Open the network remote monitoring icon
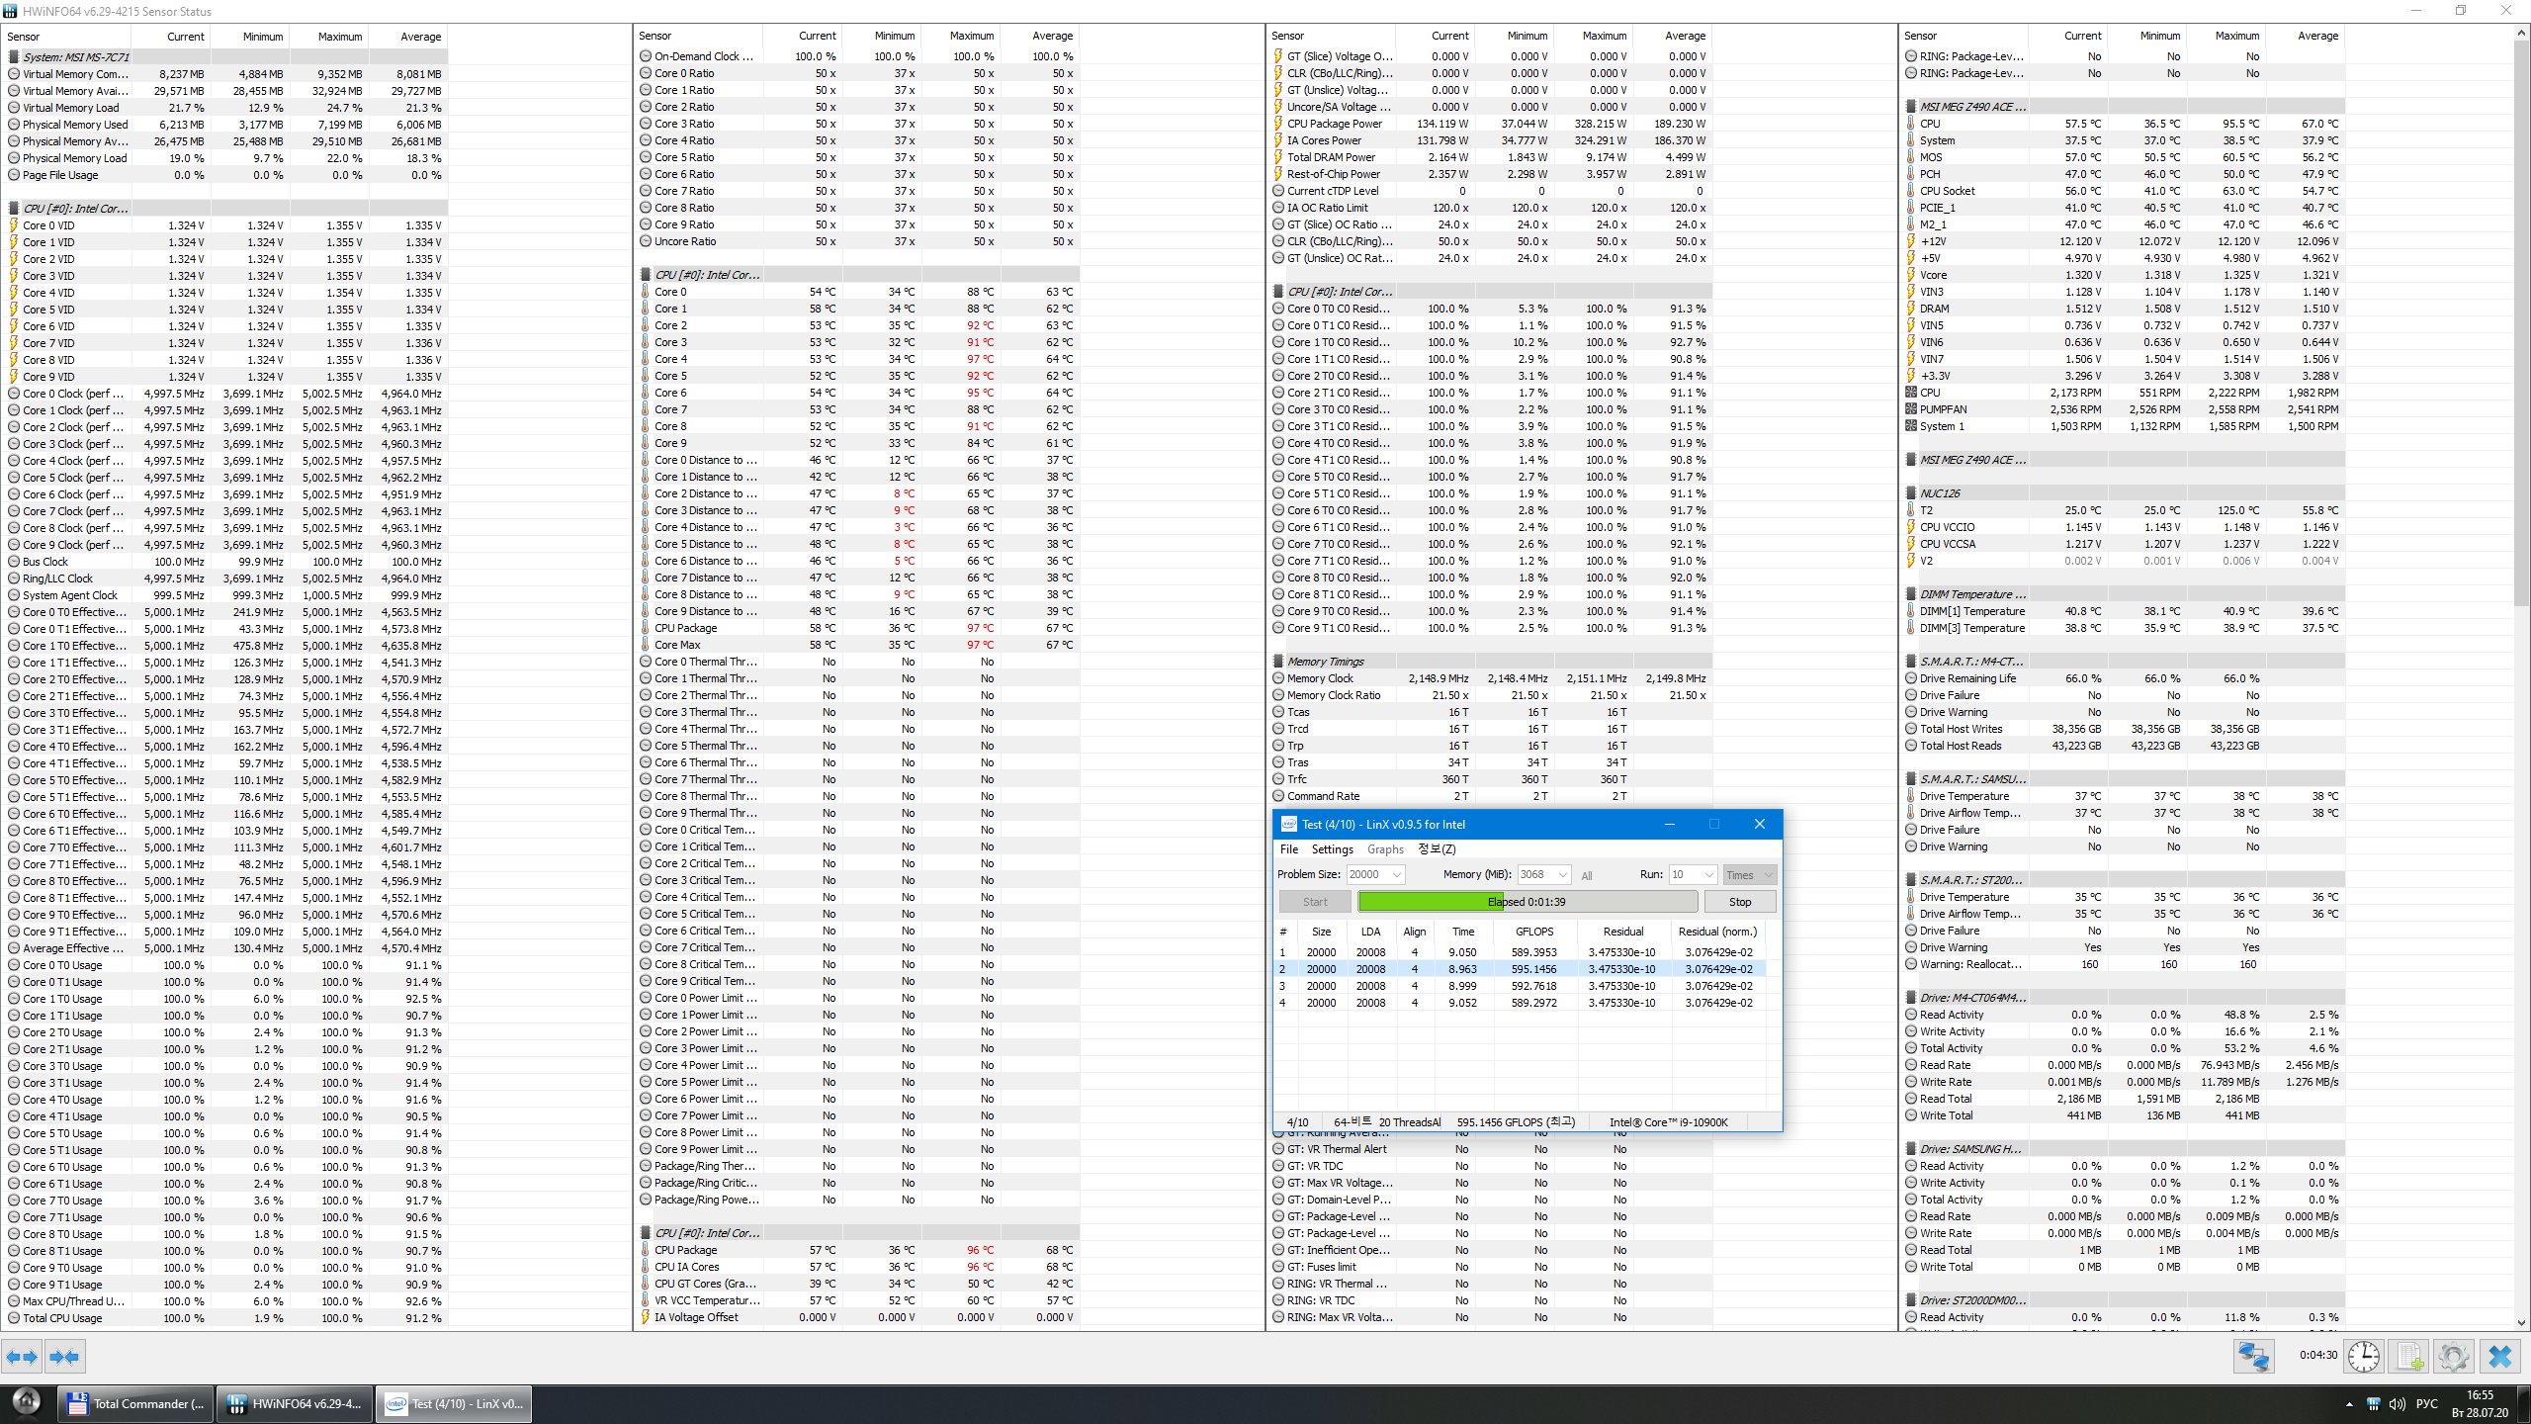2531x1424 pixels. pos(2253,1356)
